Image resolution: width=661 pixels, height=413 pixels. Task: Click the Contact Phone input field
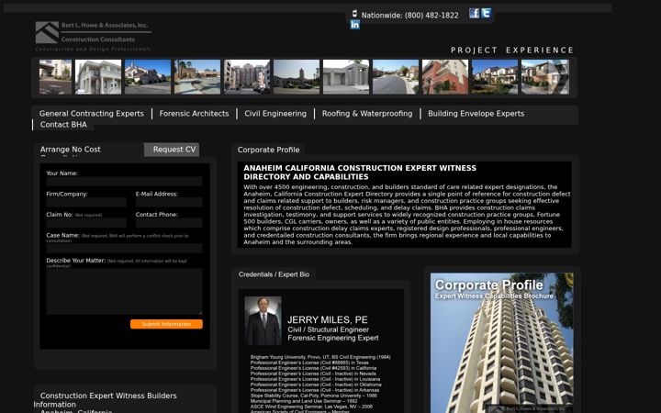[169, 222]
